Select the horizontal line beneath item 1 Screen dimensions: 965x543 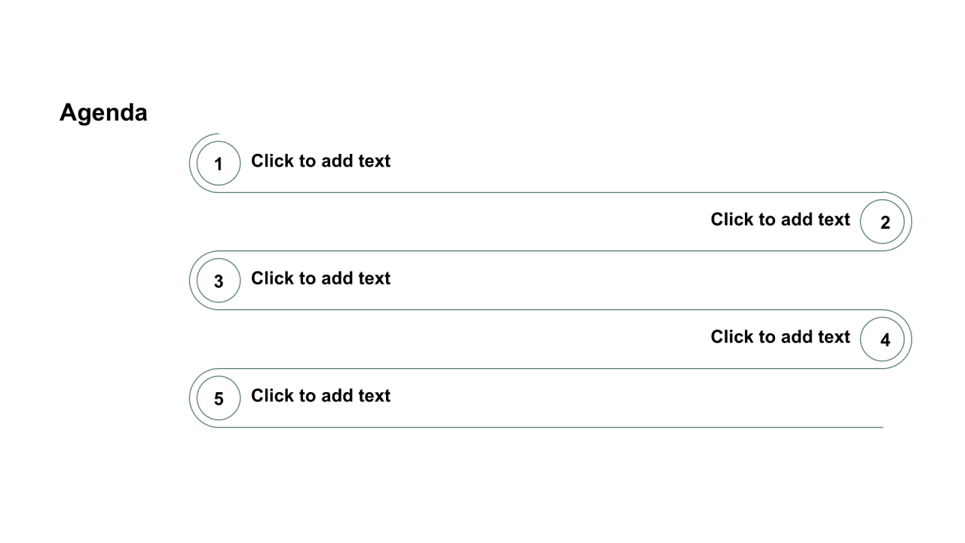[550, 192]
